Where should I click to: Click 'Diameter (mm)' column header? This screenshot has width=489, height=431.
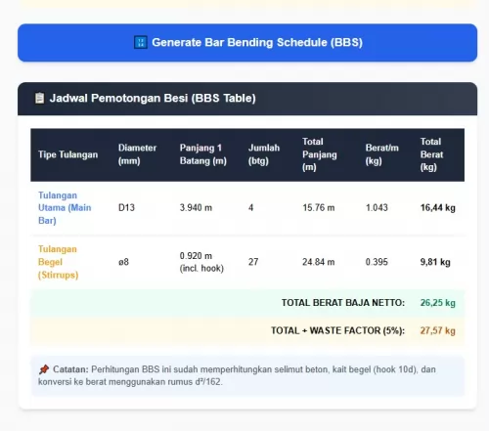[x=137, y=154]
